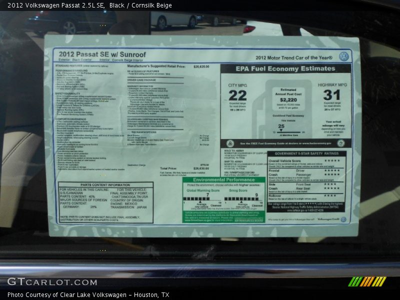This screenshot has width=400, height=300.
Task: Click "Engine: Mexico" line
Action: (x=123, y=204)
